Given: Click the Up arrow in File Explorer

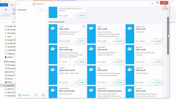Looking at the screenshot, I should click(13, 22).
